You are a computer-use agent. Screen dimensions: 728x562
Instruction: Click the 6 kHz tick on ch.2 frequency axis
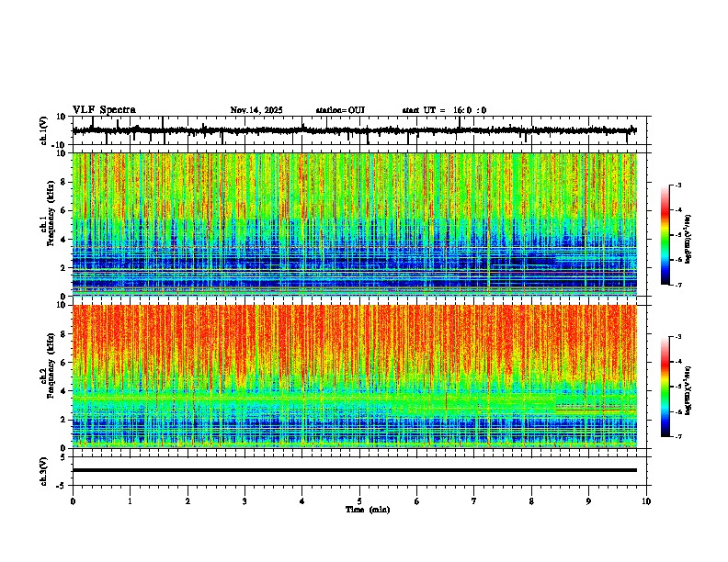63,362
